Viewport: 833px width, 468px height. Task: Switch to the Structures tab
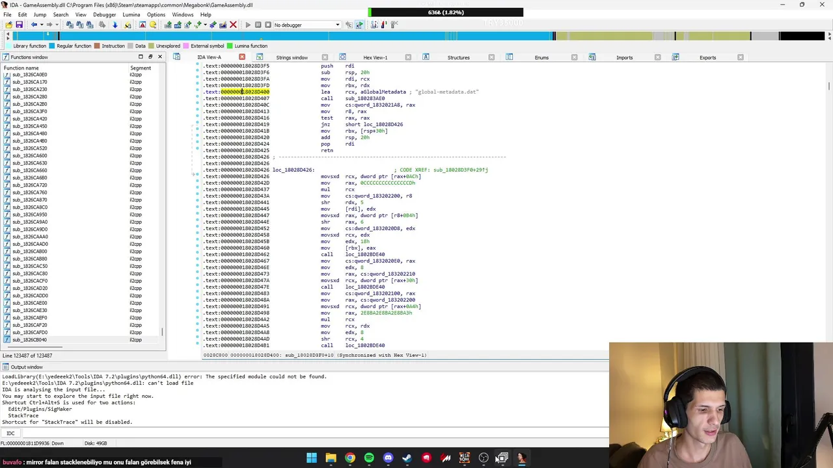click(x=458, y=57)
